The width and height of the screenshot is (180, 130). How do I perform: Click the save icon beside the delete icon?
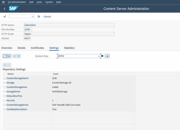point(14,56)
